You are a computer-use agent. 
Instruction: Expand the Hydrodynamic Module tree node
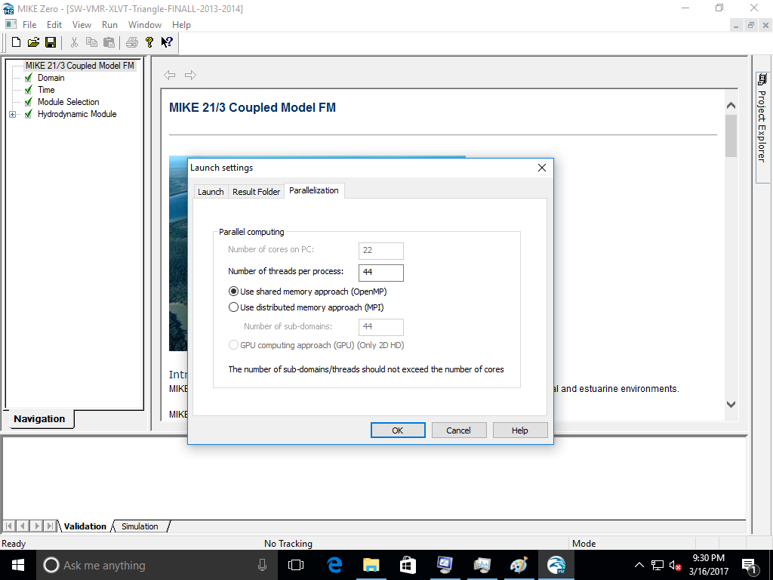click(x=12, y=114)
